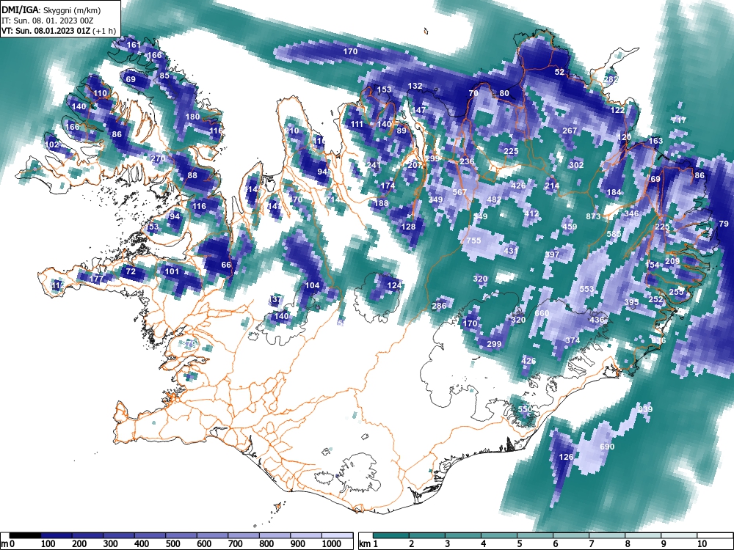Click the visibility value 553

coord(586,289)
